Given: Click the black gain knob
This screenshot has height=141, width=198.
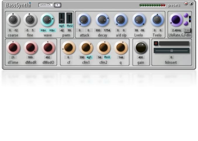Looking at the screenshot, I should [x=141, y=47].
